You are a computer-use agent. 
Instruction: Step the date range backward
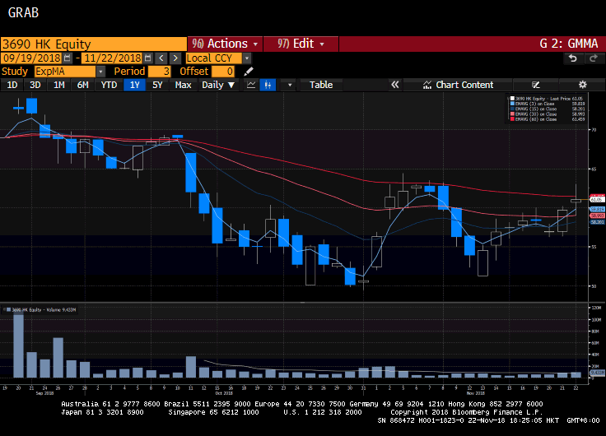(161, 58)
